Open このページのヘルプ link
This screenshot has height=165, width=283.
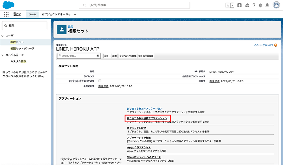click(x=264, y=45)
